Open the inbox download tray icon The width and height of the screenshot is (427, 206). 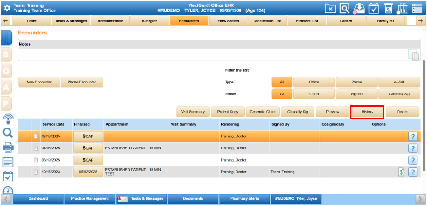coord(359,8)
